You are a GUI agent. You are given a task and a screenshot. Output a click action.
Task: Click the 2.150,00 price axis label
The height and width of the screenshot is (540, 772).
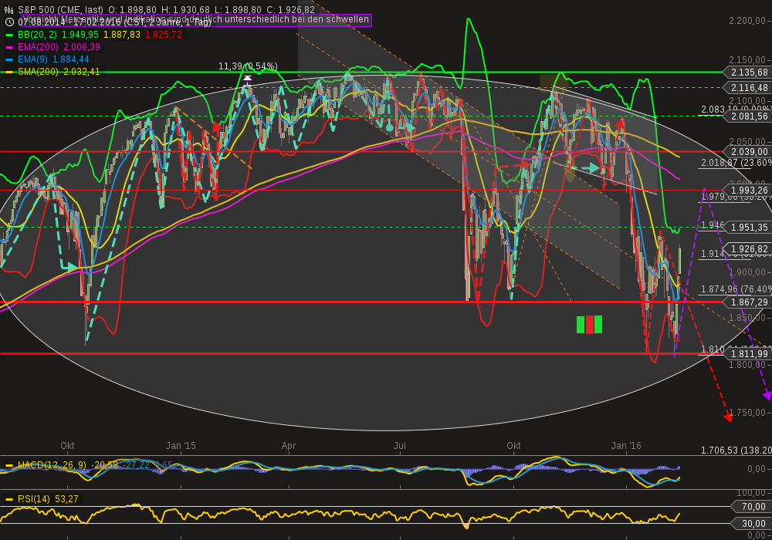pos(747,60)
